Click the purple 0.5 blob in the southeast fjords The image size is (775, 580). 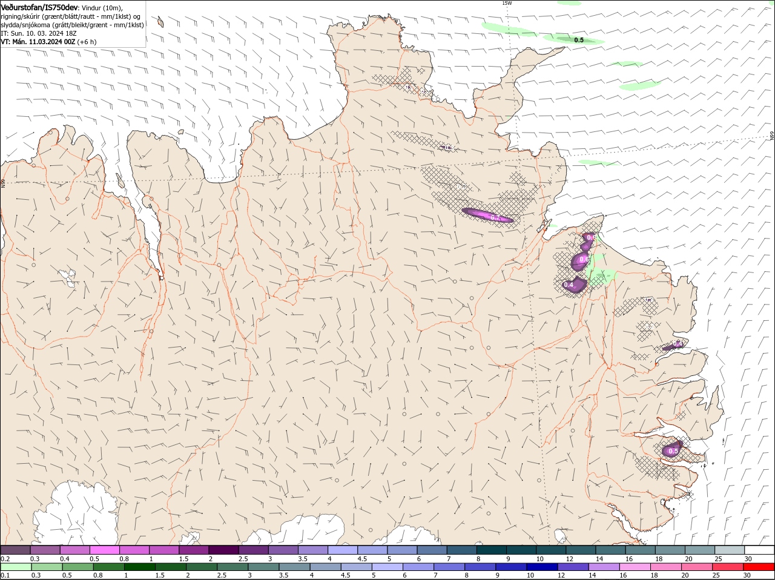672,450
